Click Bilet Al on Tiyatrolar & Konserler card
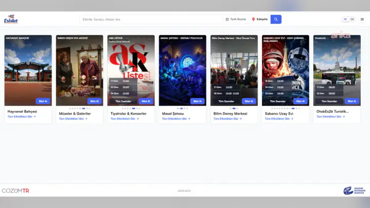 (x=146, y=101)
